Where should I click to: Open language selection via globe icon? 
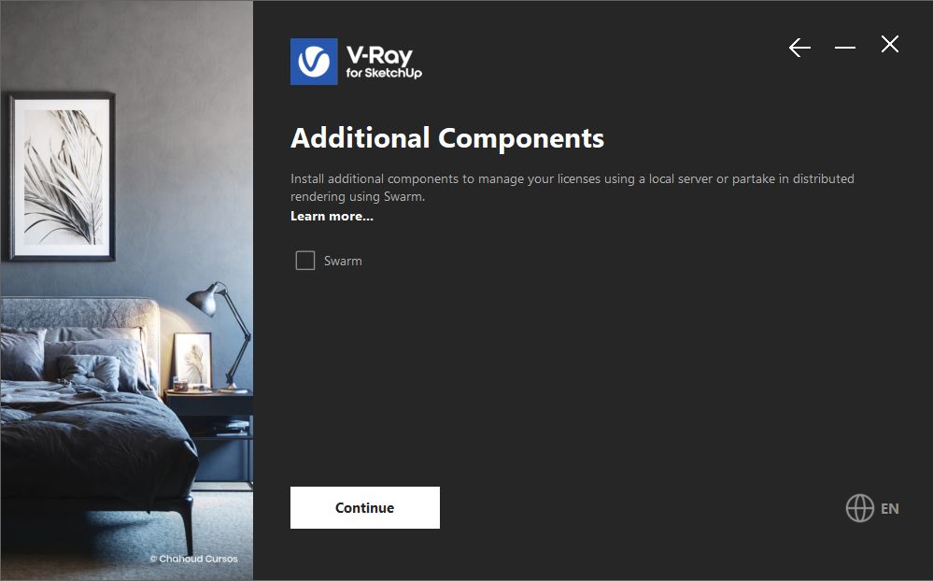point(860,508)
